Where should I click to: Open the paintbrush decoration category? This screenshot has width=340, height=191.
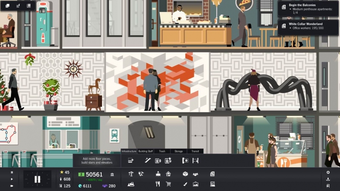185,184
